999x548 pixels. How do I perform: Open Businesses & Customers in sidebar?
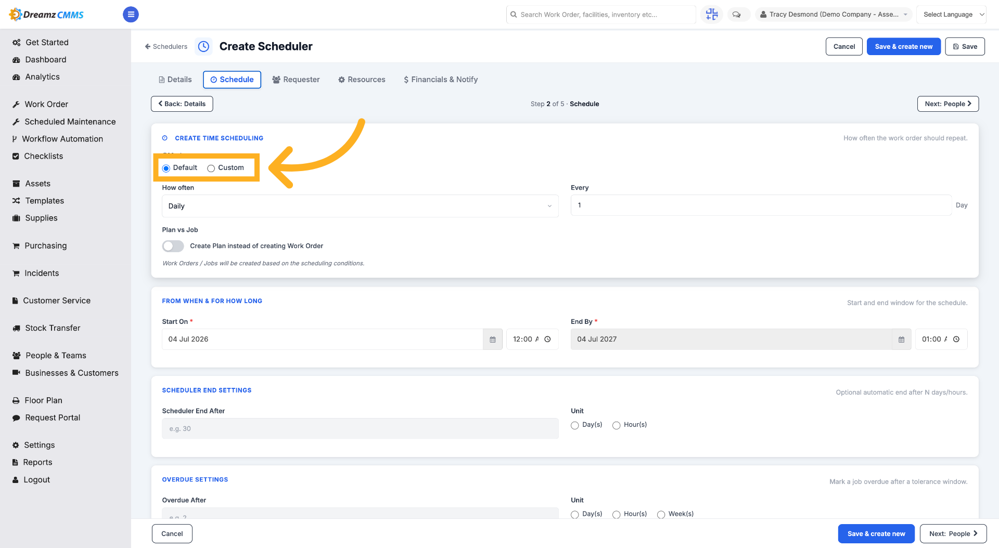pyautogui.click(x=72, y=373)
